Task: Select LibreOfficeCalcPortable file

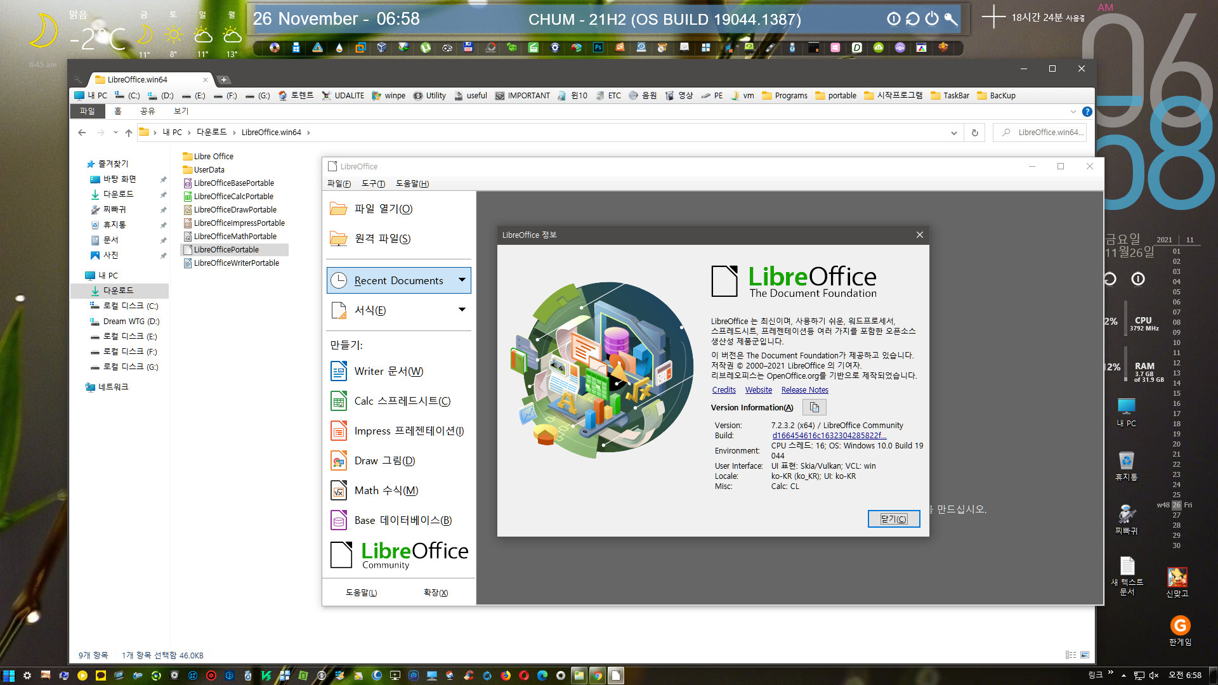Action: (228, 197)
